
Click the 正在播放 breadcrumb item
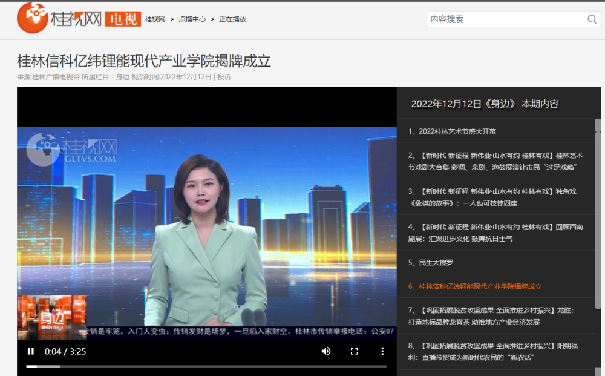pos(233,19)
